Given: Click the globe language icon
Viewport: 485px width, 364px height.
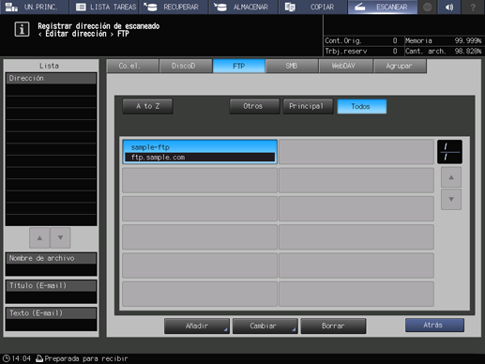Looking at the screenshot, I should [428, 7].
